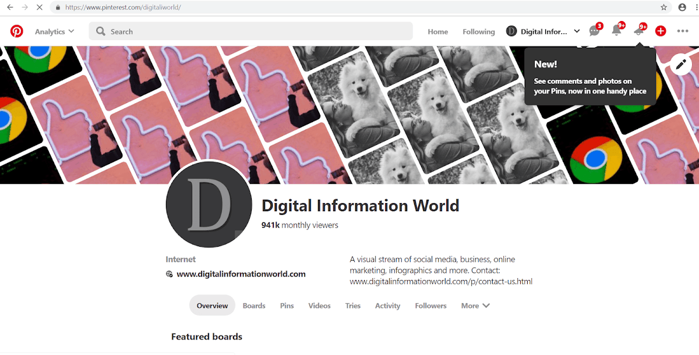Open the Tries tab
Viewport: 699px width, 355px height.
353,306
